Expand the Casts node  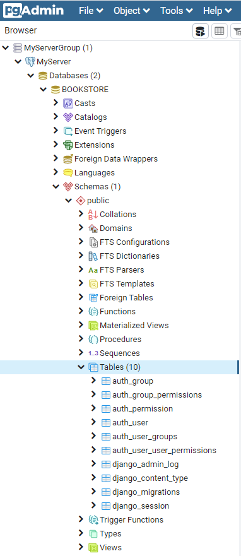pos(56,102)
